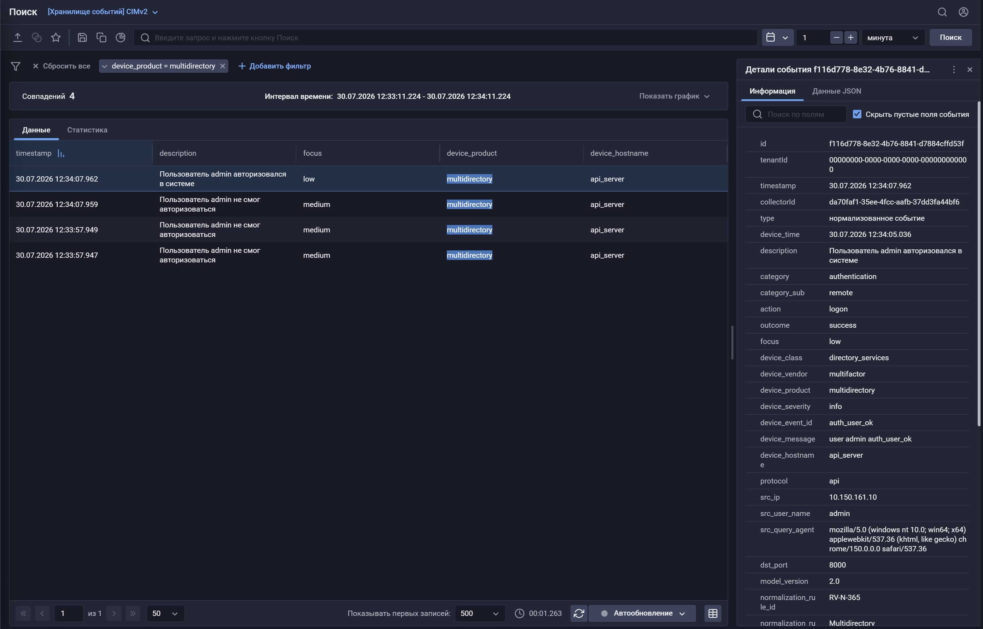Screen dimensions: 983x629
Task: Copy query using the duplicate icon
Action: tap(101, 37)
